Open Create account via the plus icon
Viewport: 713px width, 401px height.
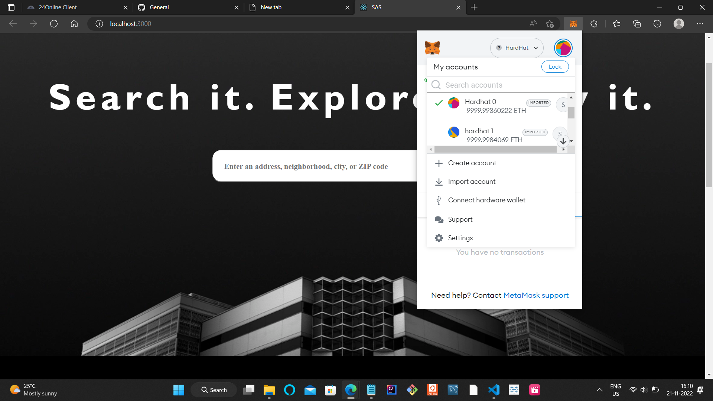click(x=439, y=163)
